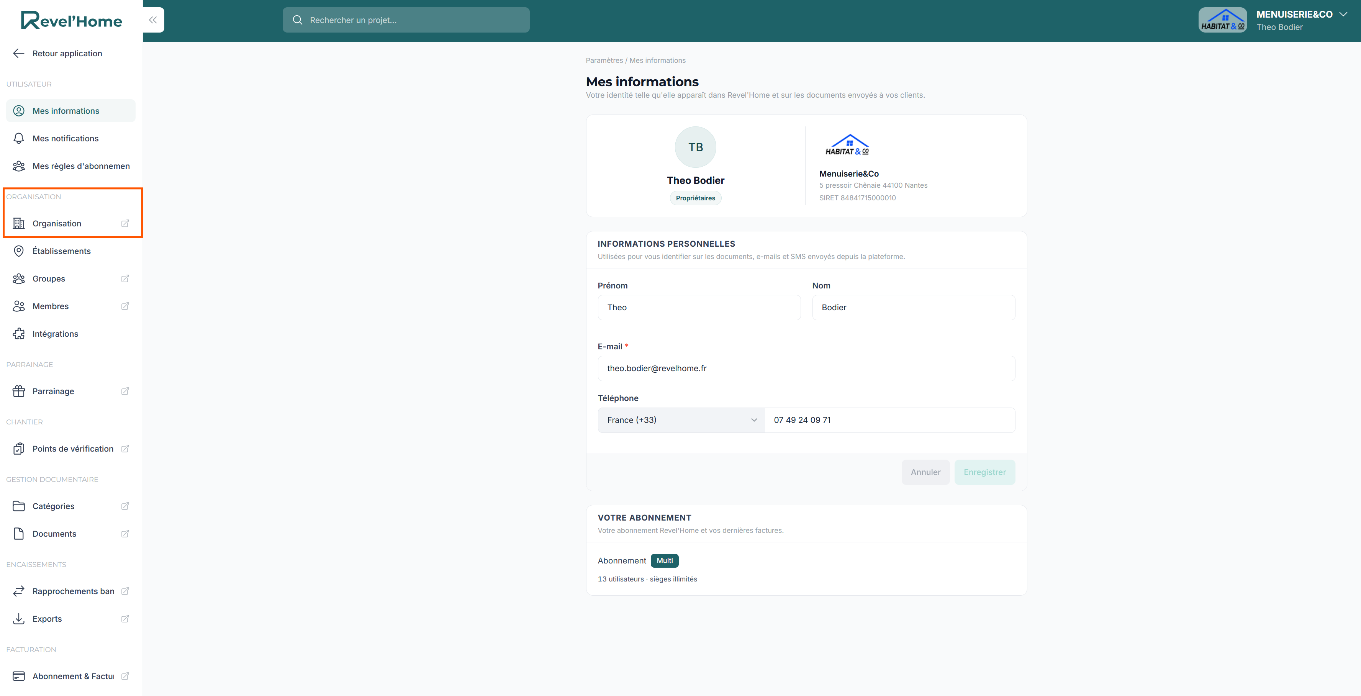Image resolution: width=1361 pixels, height=696 pixels.
Task: Click the Parrainage gift icon
Action: [x=18, y=391]
